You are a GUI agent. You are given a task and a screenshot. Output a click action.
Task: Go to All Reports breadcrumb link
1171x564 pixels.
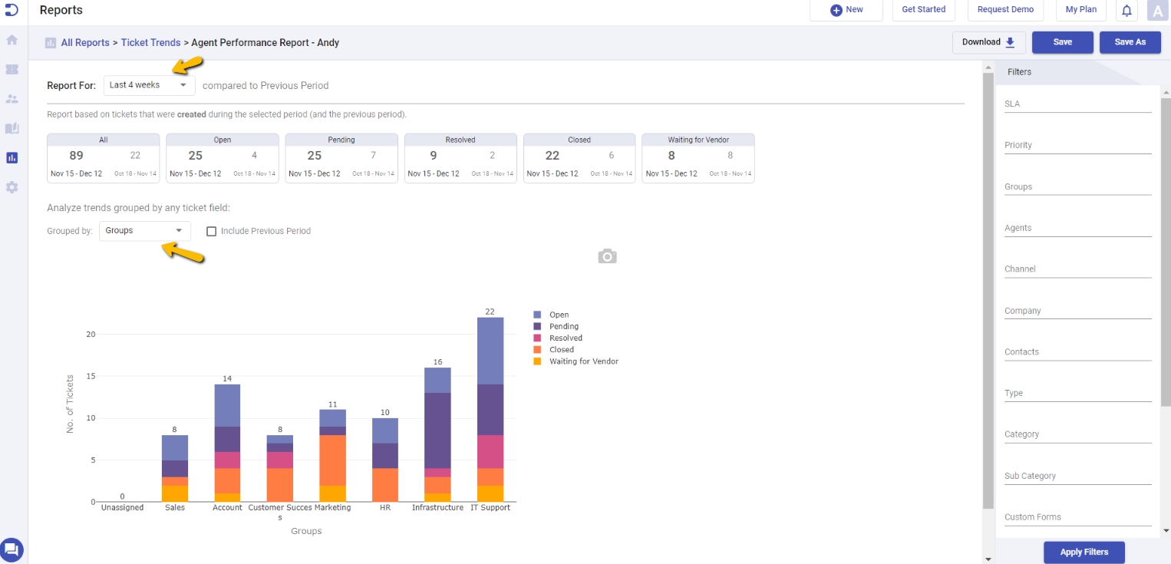pyautogui.click(x=85, y=43)
